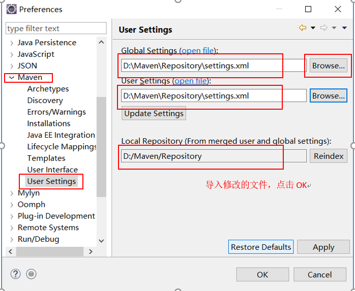Expand the Java Persistence node

coord(12,43)
